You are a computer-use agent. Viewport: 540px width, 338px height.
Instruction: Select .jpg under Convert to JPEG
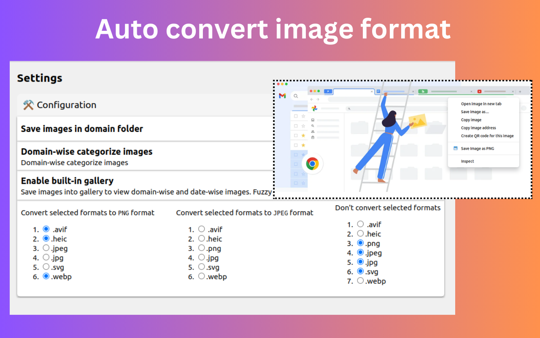[x=202, y=257]
